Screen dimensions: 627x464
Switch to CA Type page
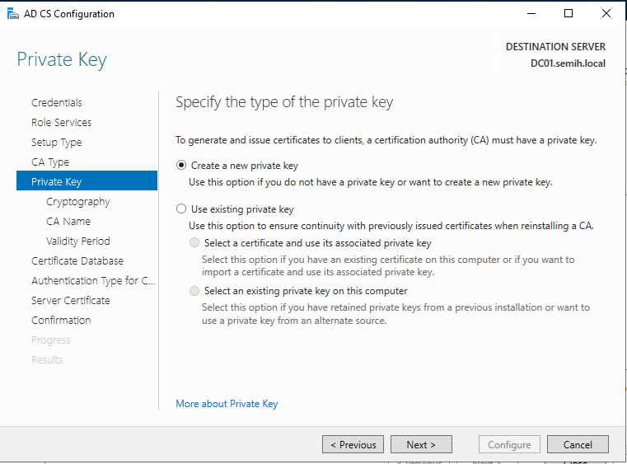click(50, 162)
